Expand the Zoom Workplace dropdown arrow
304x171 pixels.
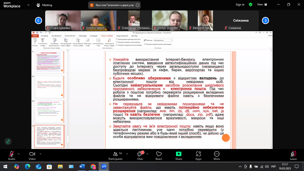point(28,5)
